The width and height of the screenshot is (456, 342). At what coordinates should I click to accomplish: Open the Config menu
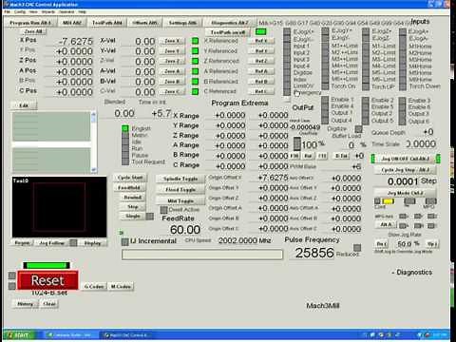[x=20, y=11]
